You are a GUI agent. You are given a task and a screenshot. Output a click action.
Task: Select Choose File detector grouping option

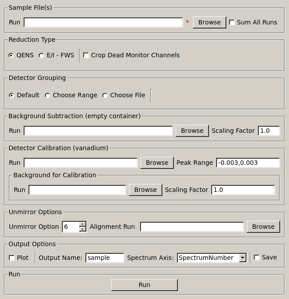(105, 96)
